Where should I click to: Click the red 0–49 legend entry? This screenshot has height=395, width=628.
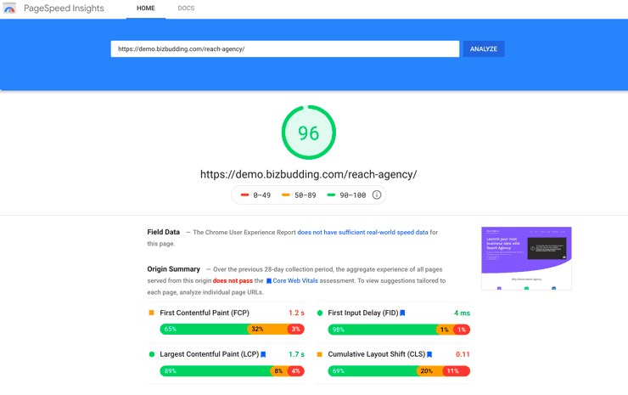(255, 195)
